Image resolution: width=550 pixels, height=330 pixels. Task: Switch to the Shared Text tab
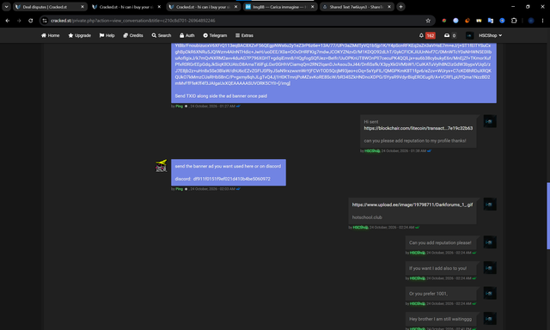point(353,7)
